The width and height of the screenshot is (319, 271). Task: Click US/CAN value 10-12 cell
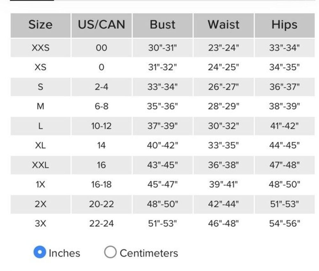(x=101, y=126)
